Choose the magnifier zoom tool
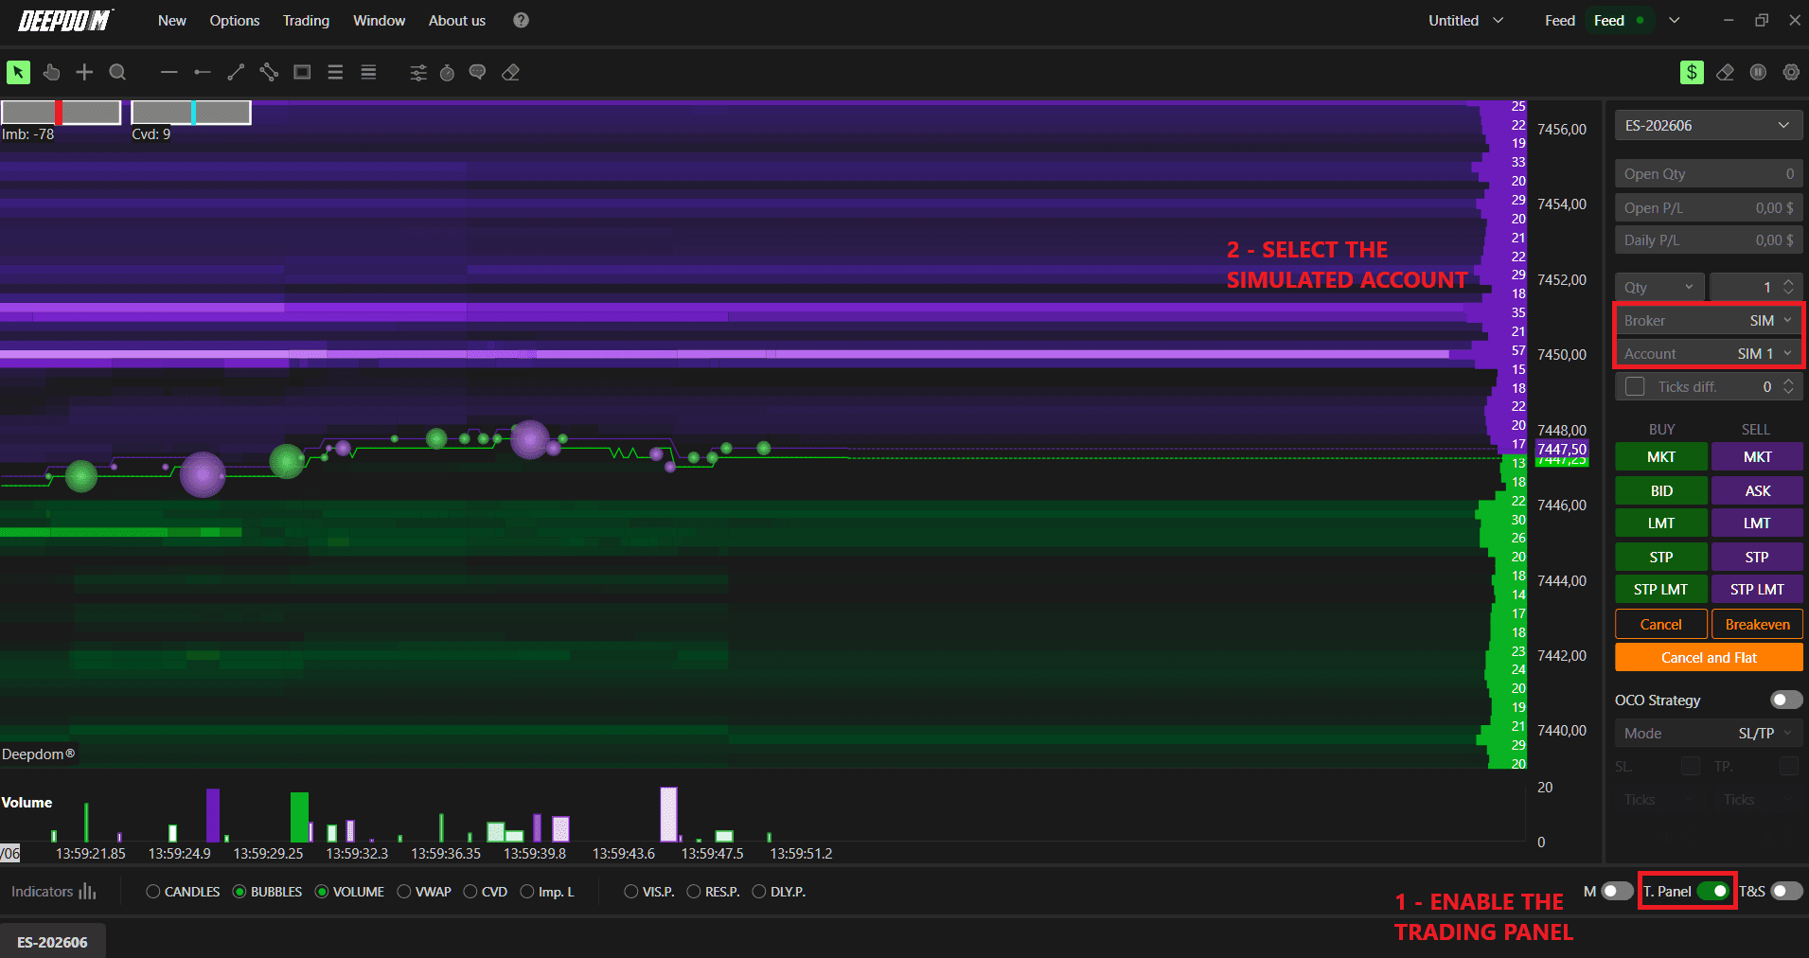Image resolution: width=1809 pixels, height=958 pixels. coord(117,72)
